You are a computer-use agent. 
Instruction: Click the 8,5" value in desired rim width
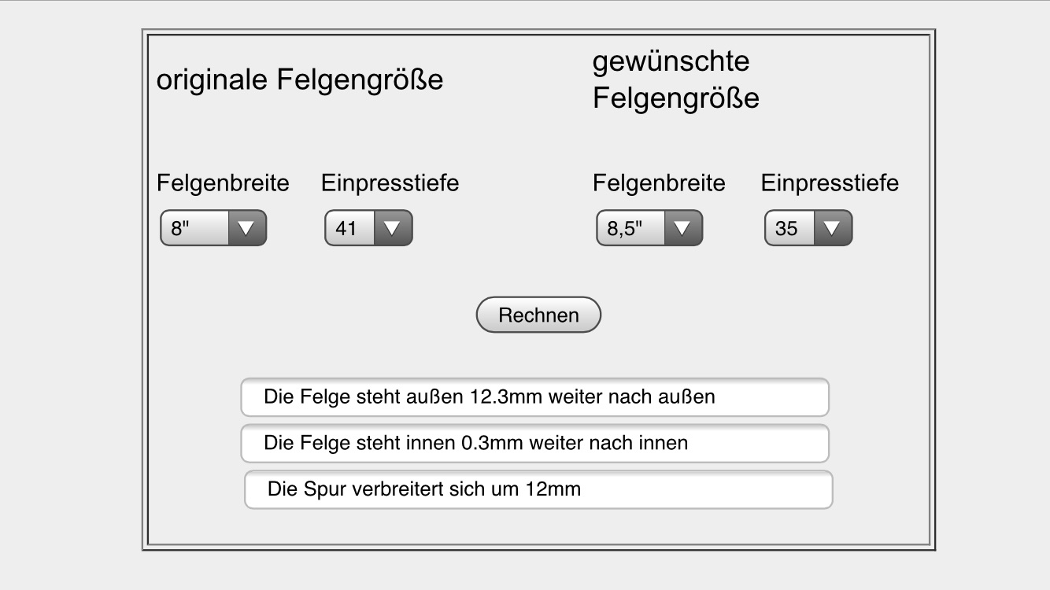(625, 229)
